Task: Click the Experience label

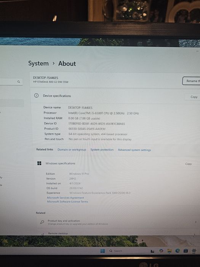Action: coord(53,193)
